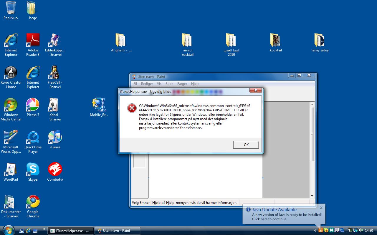Click the power battery tray icon
This screenshot has height=235, width=377.
coord(350,230)
